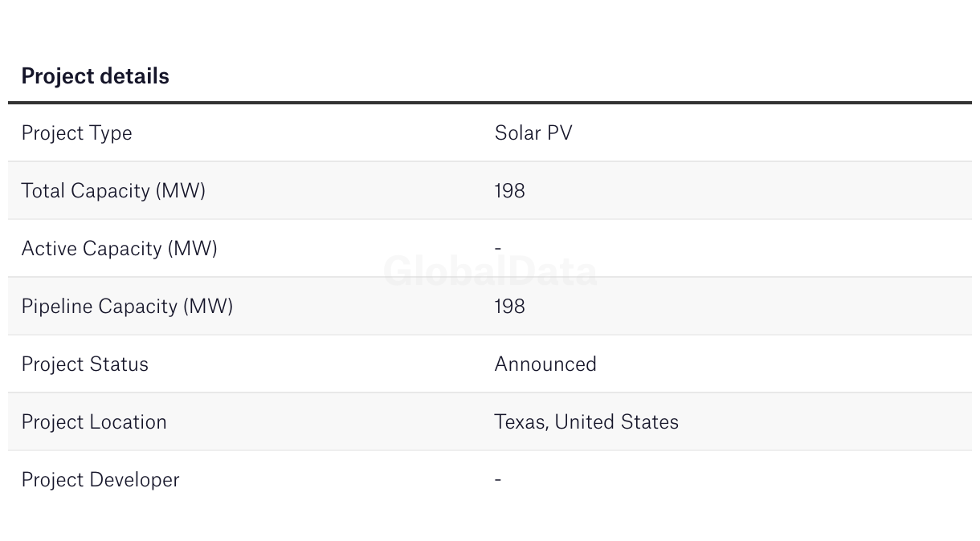Click the word Texas in the location value
Screen dimensions: 980x541
click(520, 422)
